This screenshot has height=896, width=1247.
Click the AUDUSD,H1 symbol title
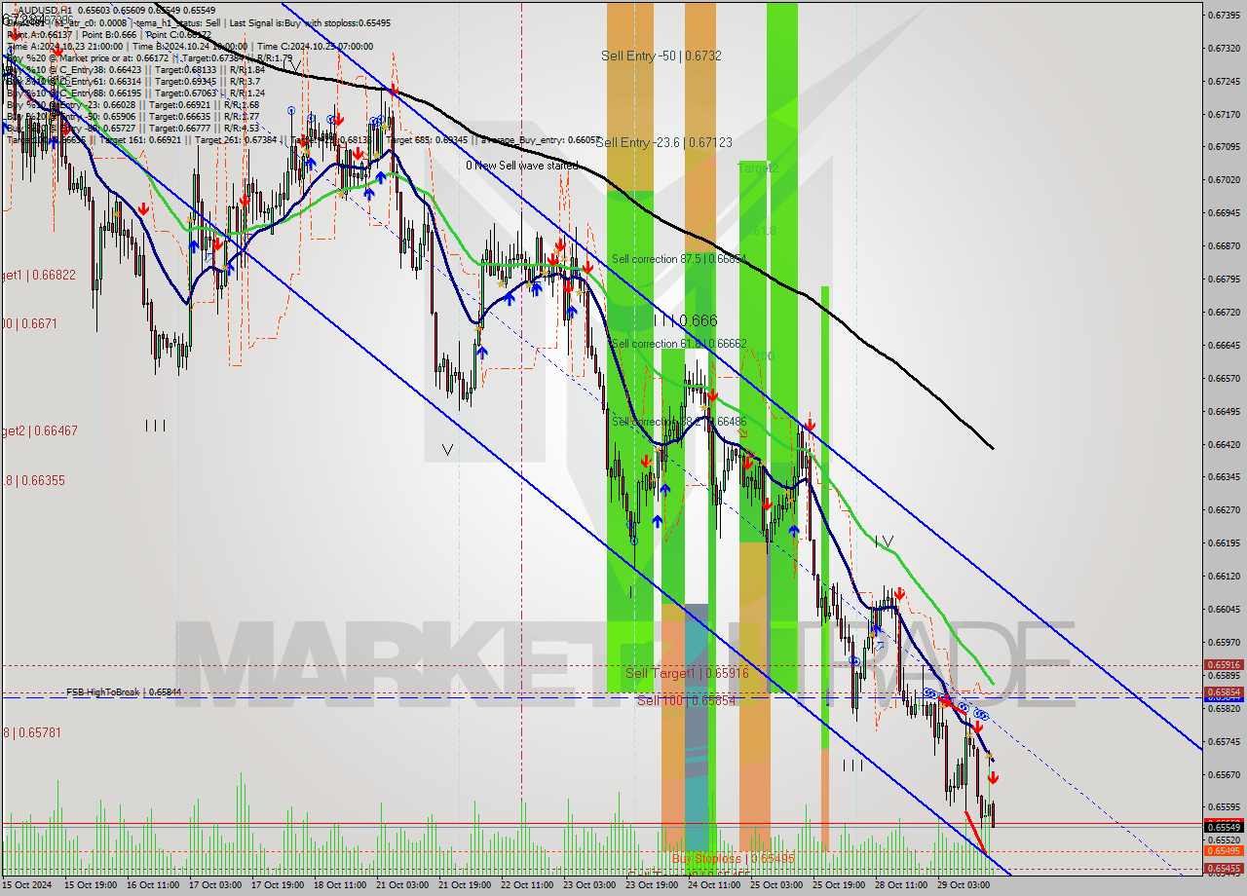coord(46,10)
